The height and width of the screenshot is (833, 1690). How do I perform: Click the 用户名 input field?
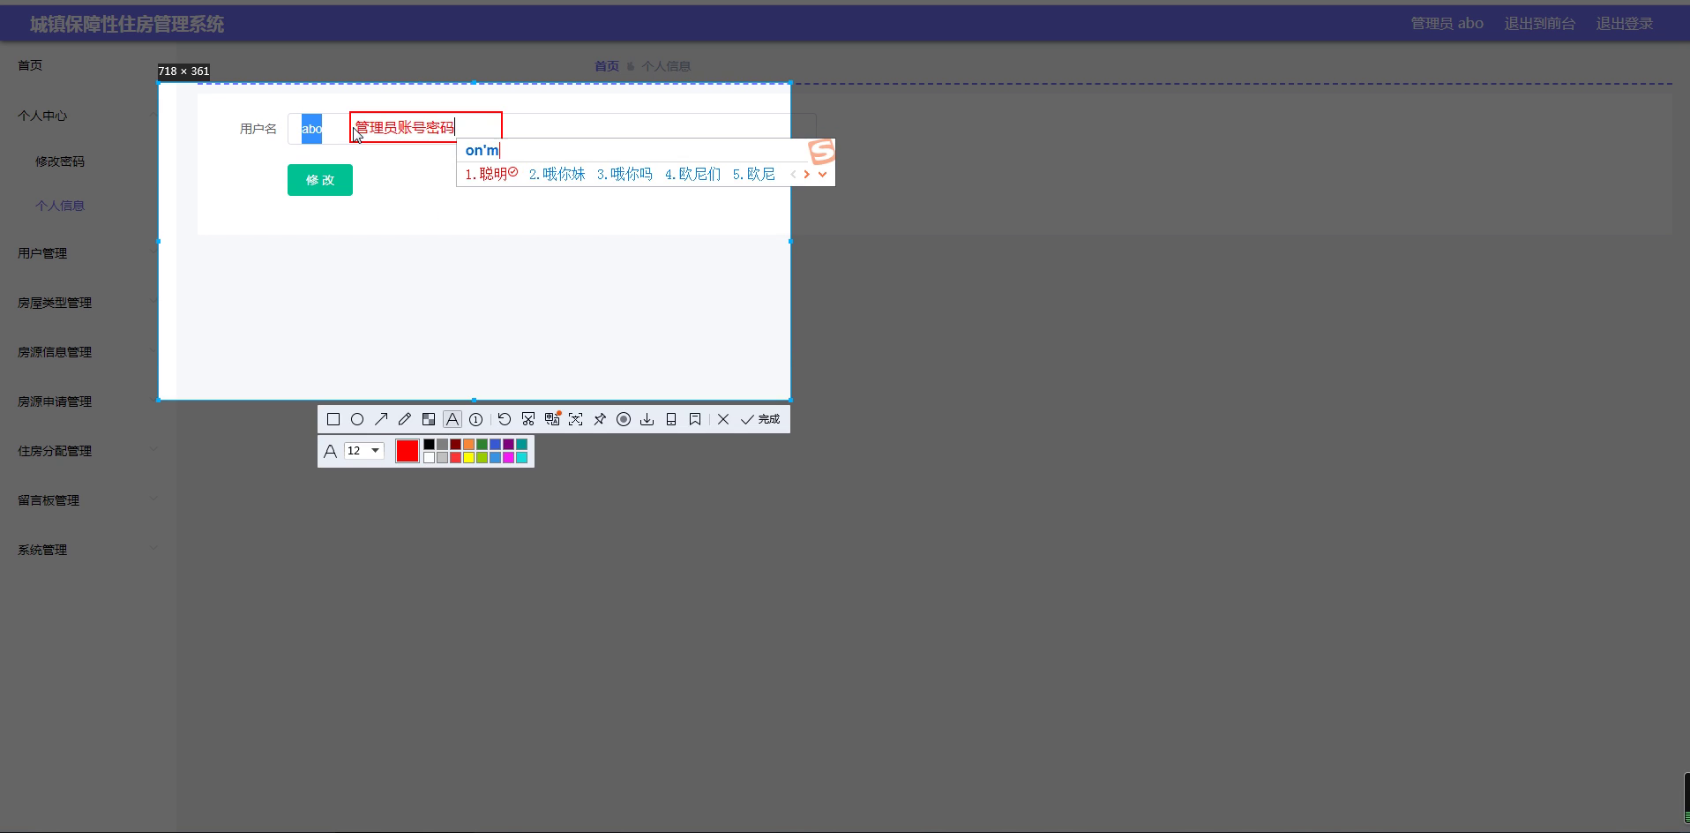pos(552,129)
